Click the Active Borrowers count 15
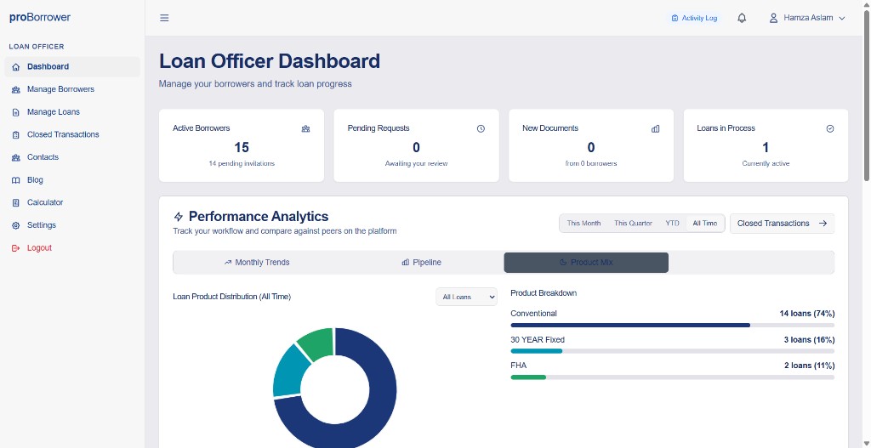The height and width of the screenshot is (448, 871). click(x=242, y=148)
